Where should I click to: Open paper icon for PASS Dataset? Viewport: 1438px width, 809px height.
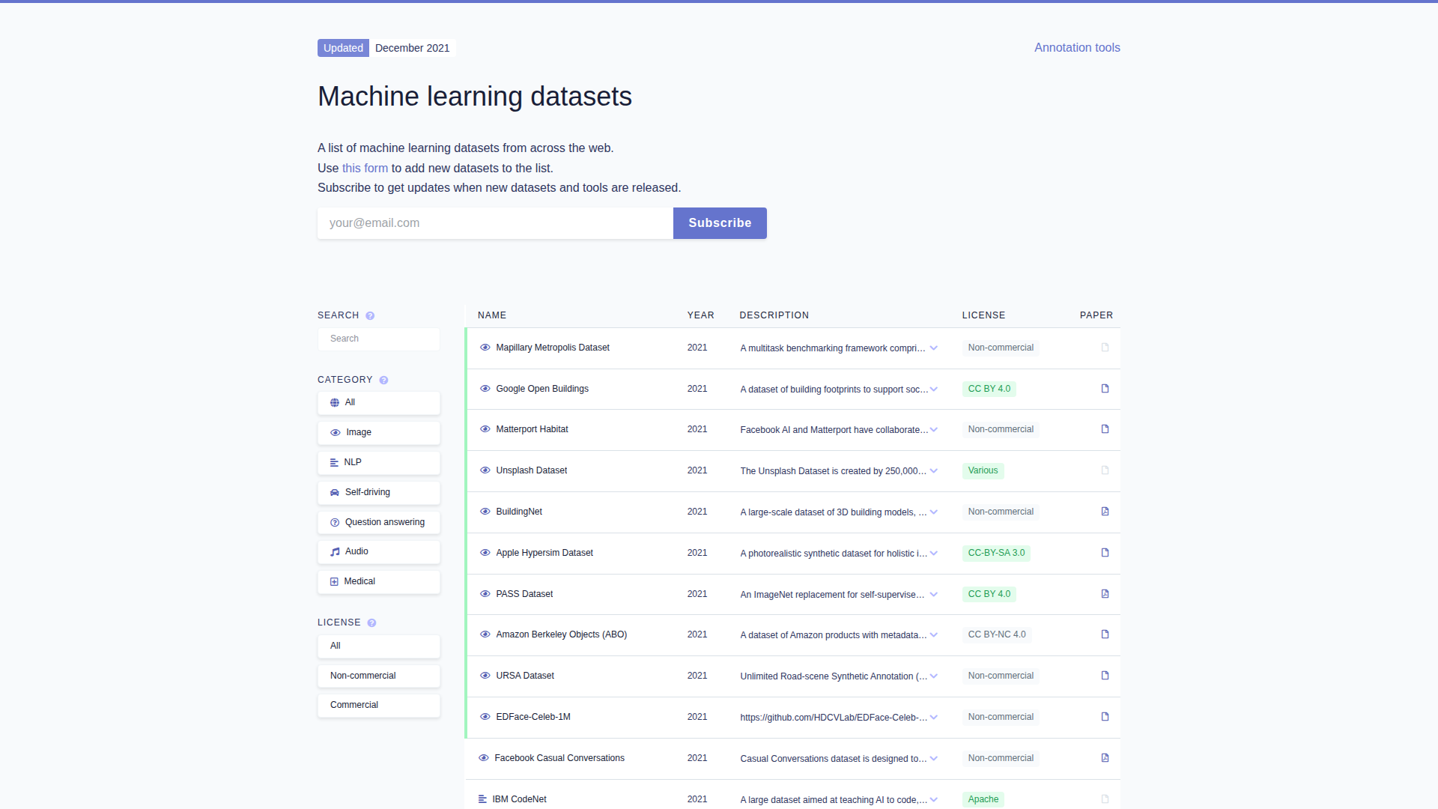[1105, 594]
